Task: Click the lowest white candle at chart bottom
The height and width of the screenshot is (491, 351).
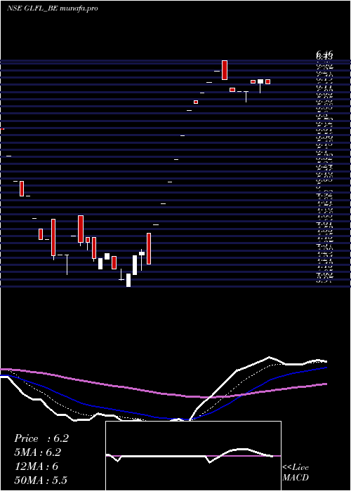Action: (x=128, y=280)
